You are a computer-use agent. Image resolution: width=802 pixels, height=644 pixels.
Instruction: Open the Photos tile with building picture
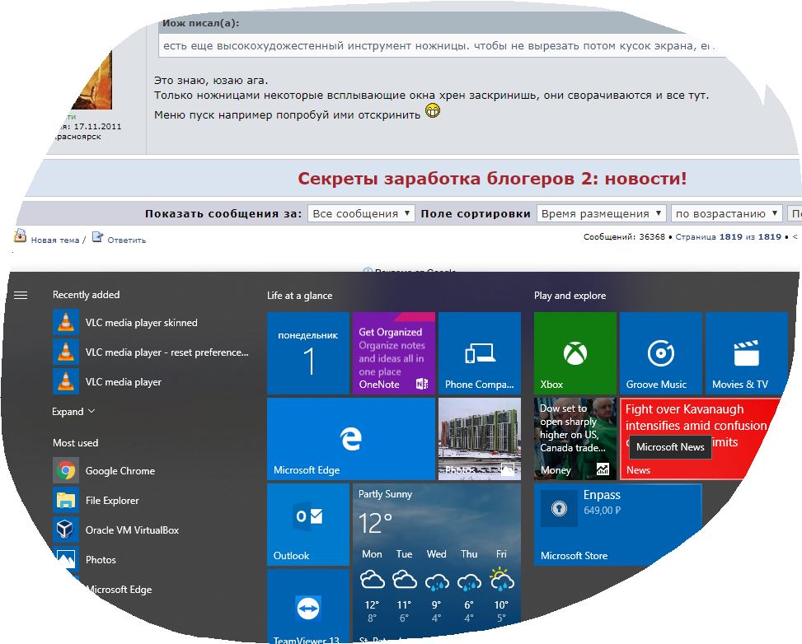(480, 439)
